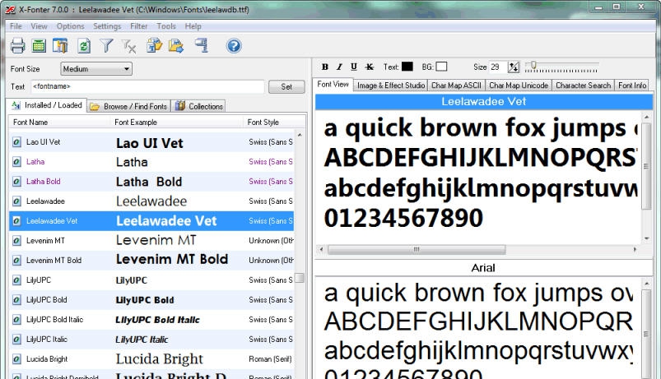Click the black Text color swatch
Screen dimensions: 661x379
coord(408,67)
